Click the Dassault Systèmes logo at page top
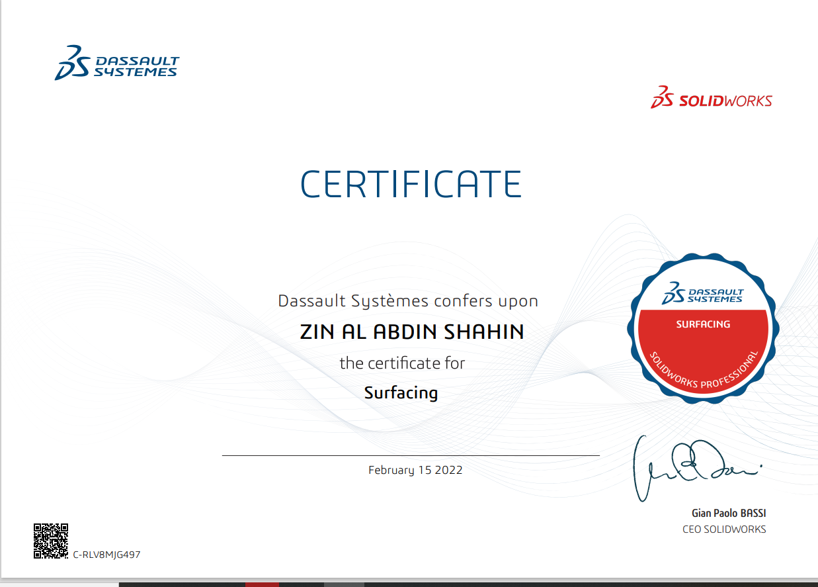818x587 pixels. click(117, 63)
